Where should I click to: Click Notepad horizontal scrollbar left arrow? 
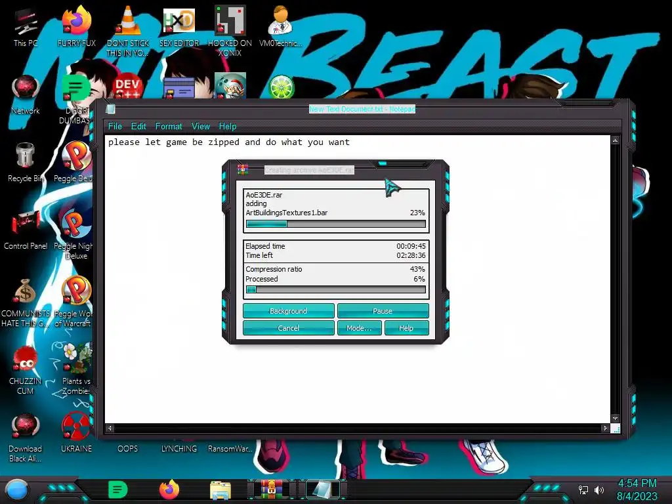110,428
